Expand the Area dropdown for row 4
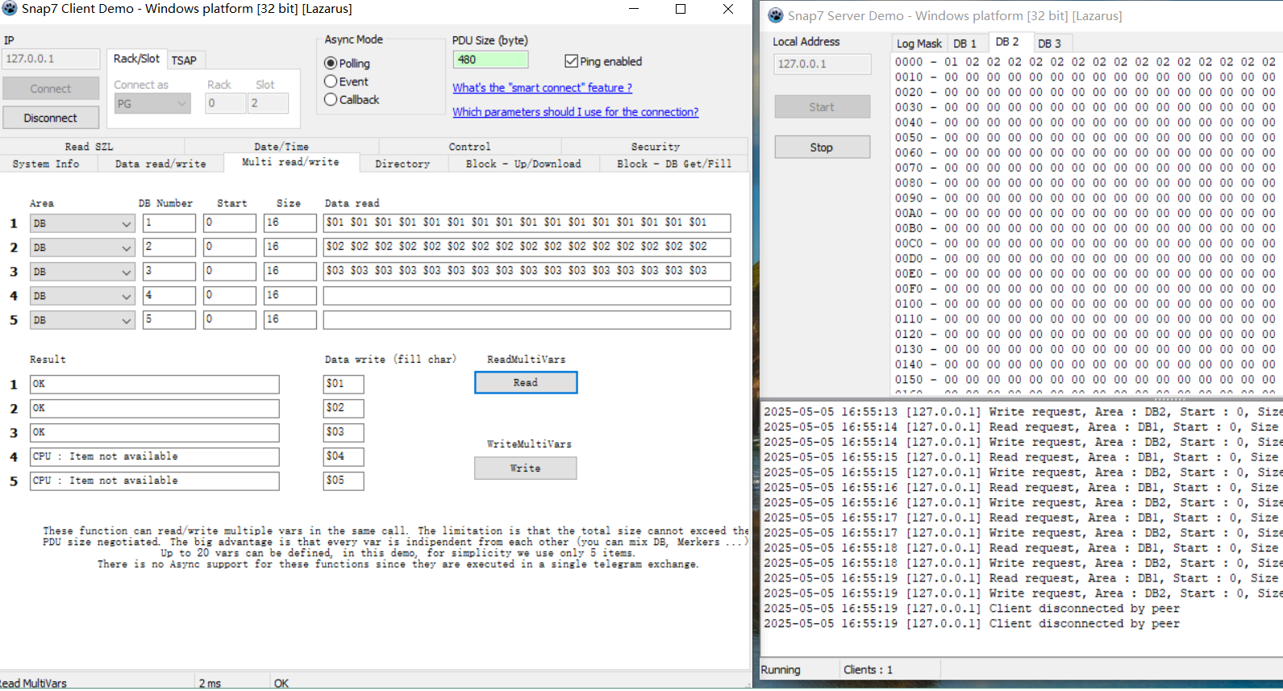1283x691 pixels. click(x=82, y=296)
